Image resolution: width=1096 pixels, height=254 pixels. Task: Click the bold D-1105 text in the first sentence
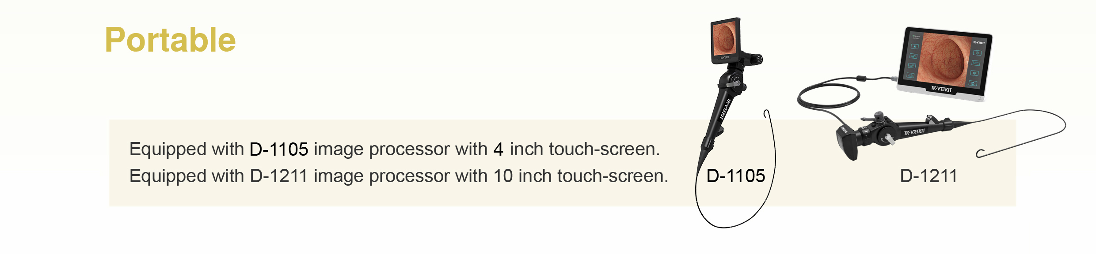click(279, 149)
